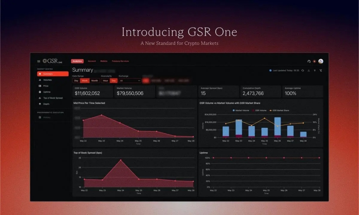
Task: Go to the Account section
Action: point(92,61)
